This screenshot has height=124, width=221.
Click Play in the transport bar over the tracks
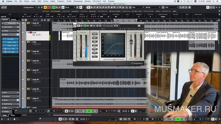pyautogui.click(x=89, y=111)
